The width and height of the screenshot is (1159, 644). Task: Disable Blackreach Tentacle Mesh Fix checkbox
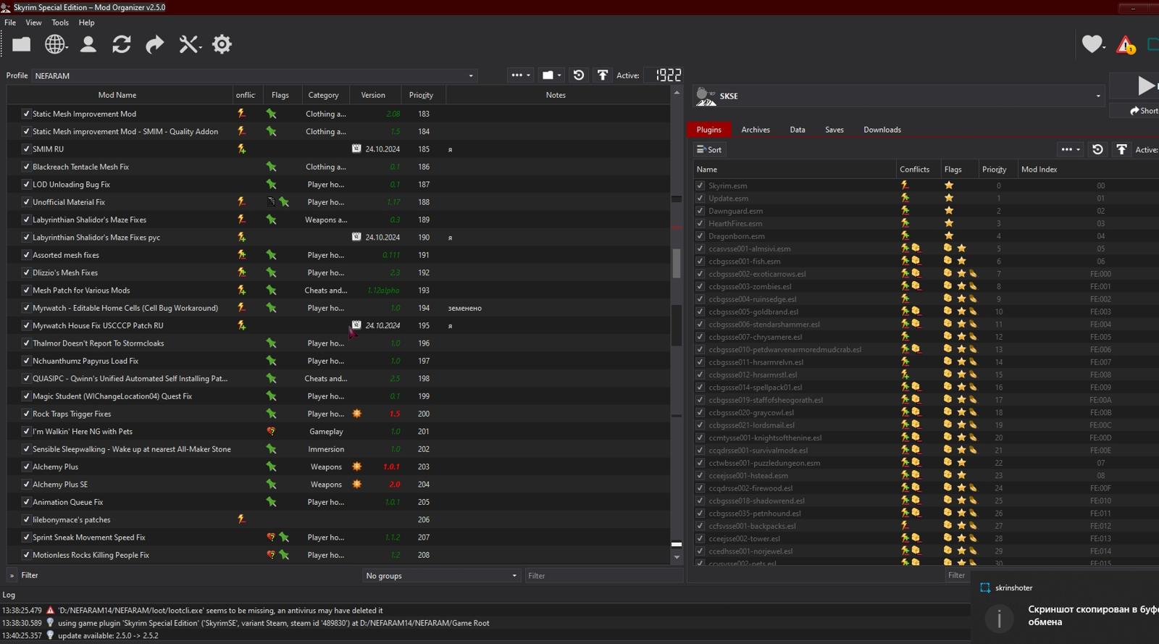[x=26, y=167]
